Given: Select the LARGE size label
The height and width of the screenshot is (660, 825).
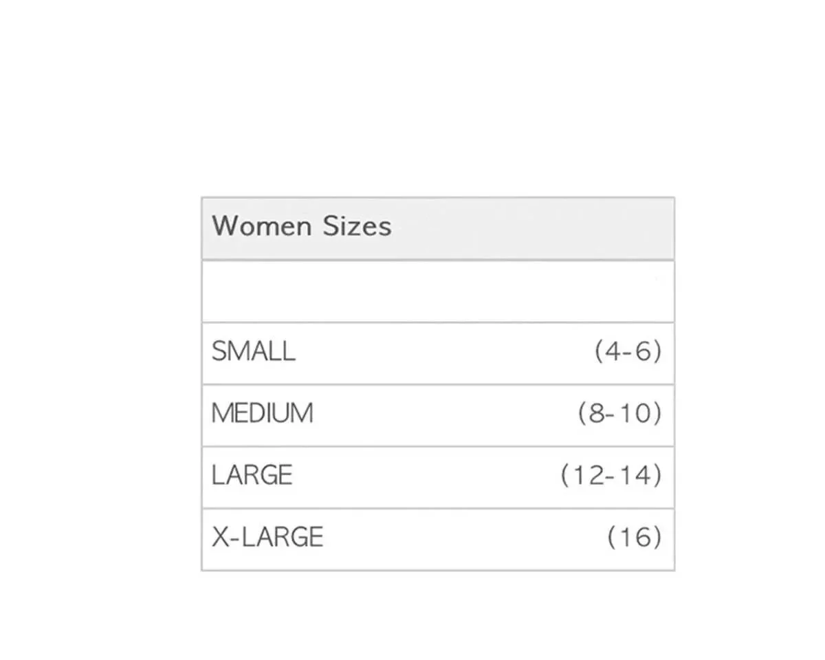Looking at the screenshot, I should (252, 476).
